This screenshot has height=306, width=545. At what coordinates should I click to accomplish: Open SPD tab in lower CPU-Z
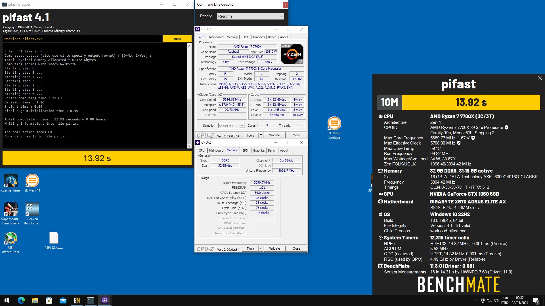245,150
